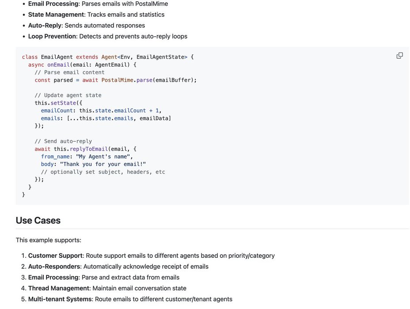
Task: Copy the EmailAgent code block
Action: click(x=399, y=56)
